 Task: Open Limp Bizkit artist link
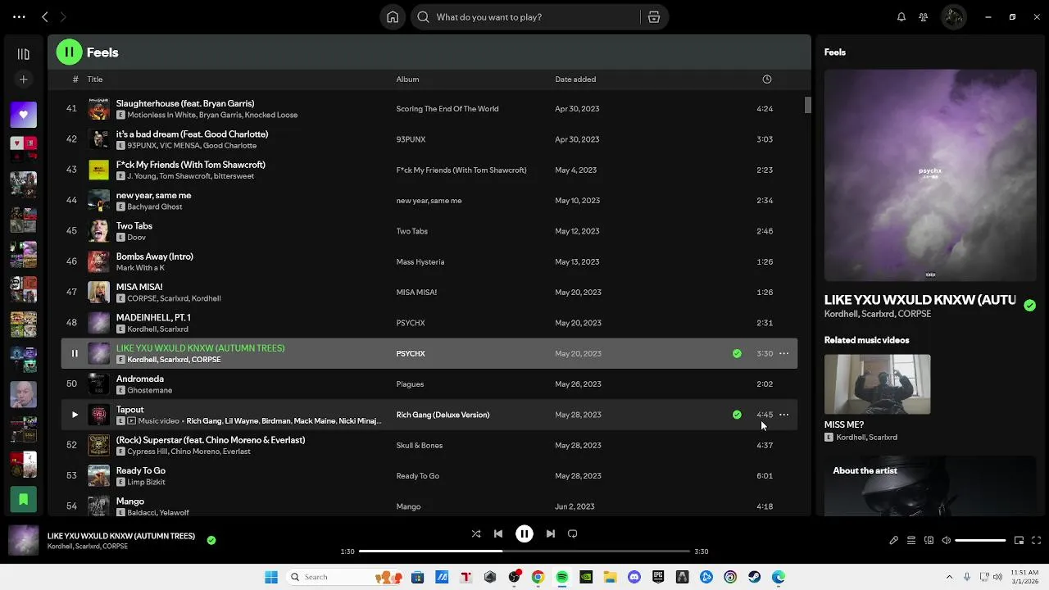[146, 482]
